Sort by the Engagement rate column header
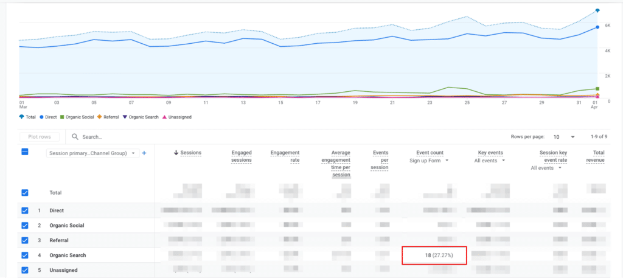 285,156
